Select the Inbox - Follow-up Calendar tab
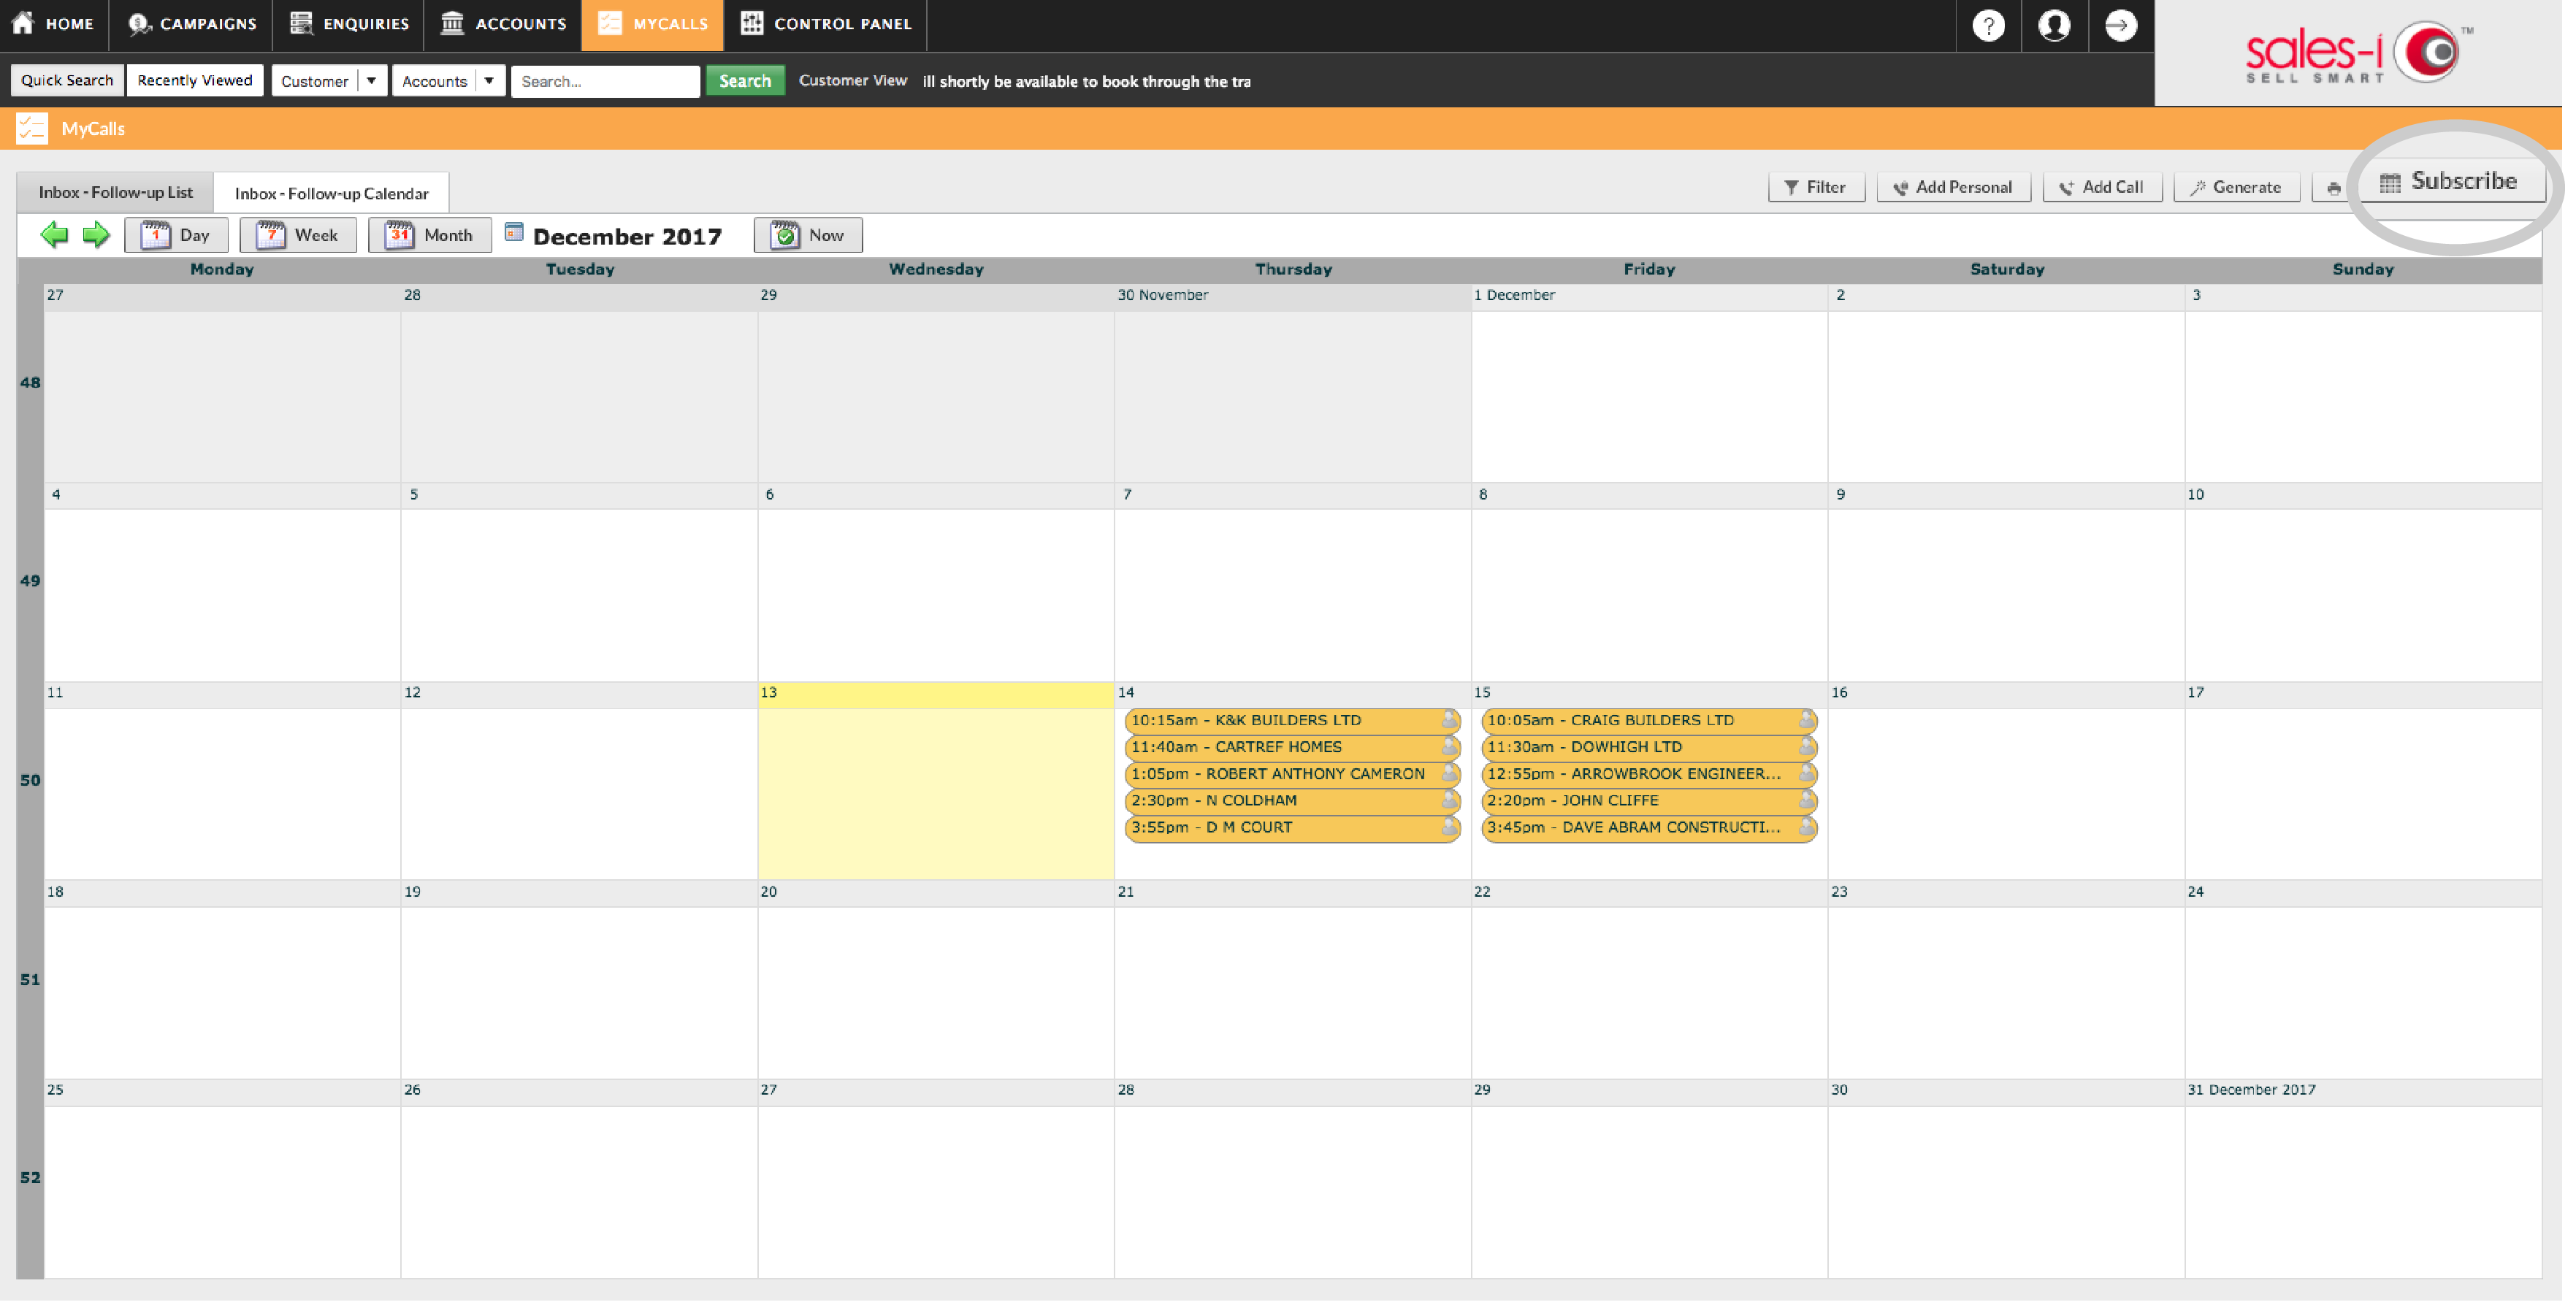Screen dimensions: 2576x1313 [x=330, y=191]
